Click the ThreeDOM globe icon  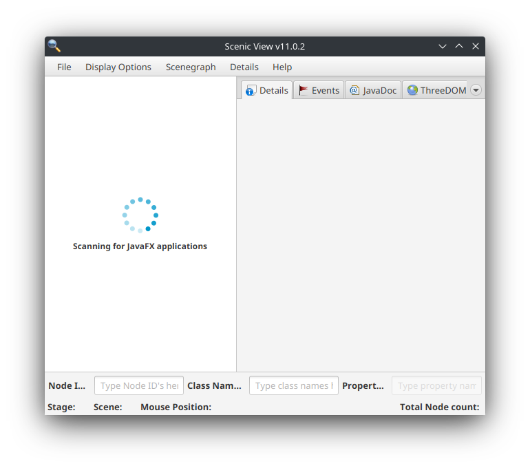[x=412, y=90]
